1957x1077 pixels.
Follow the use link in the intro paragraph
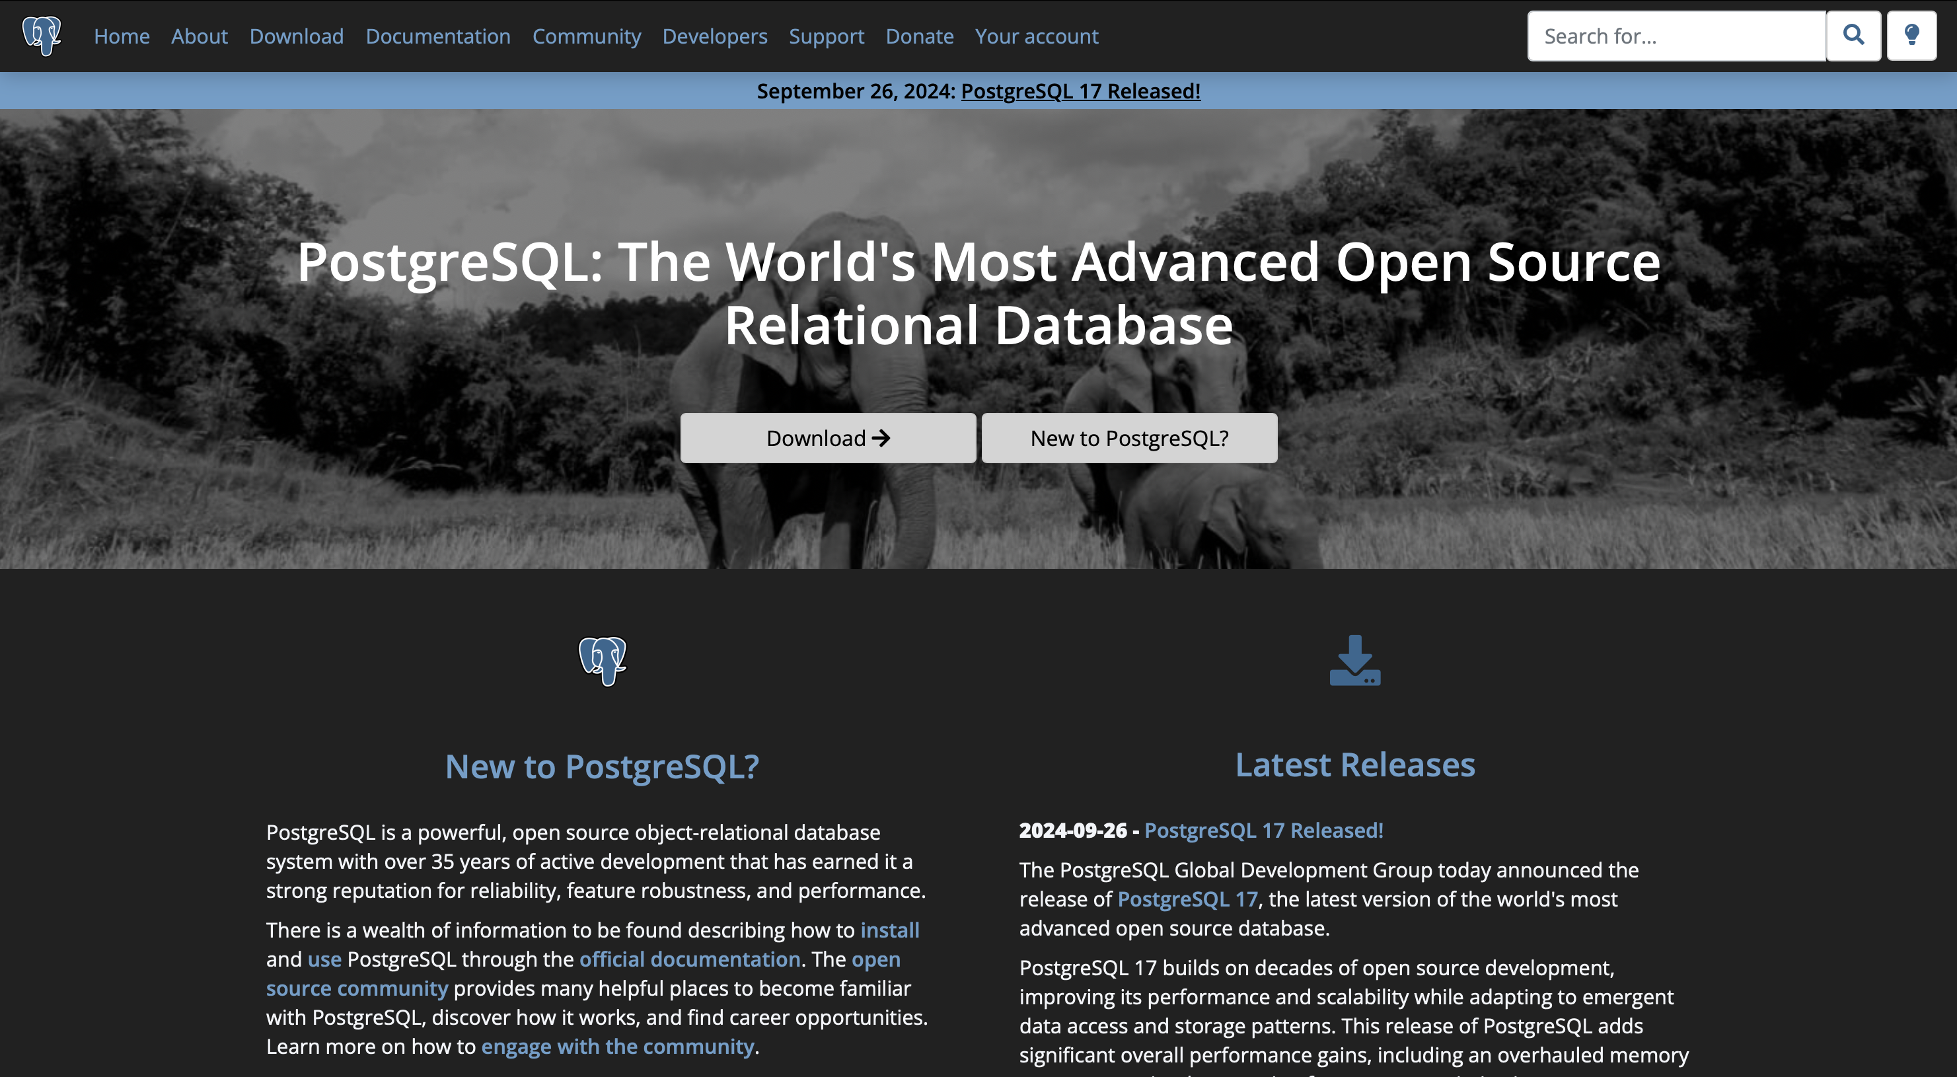tap(324, 959)
